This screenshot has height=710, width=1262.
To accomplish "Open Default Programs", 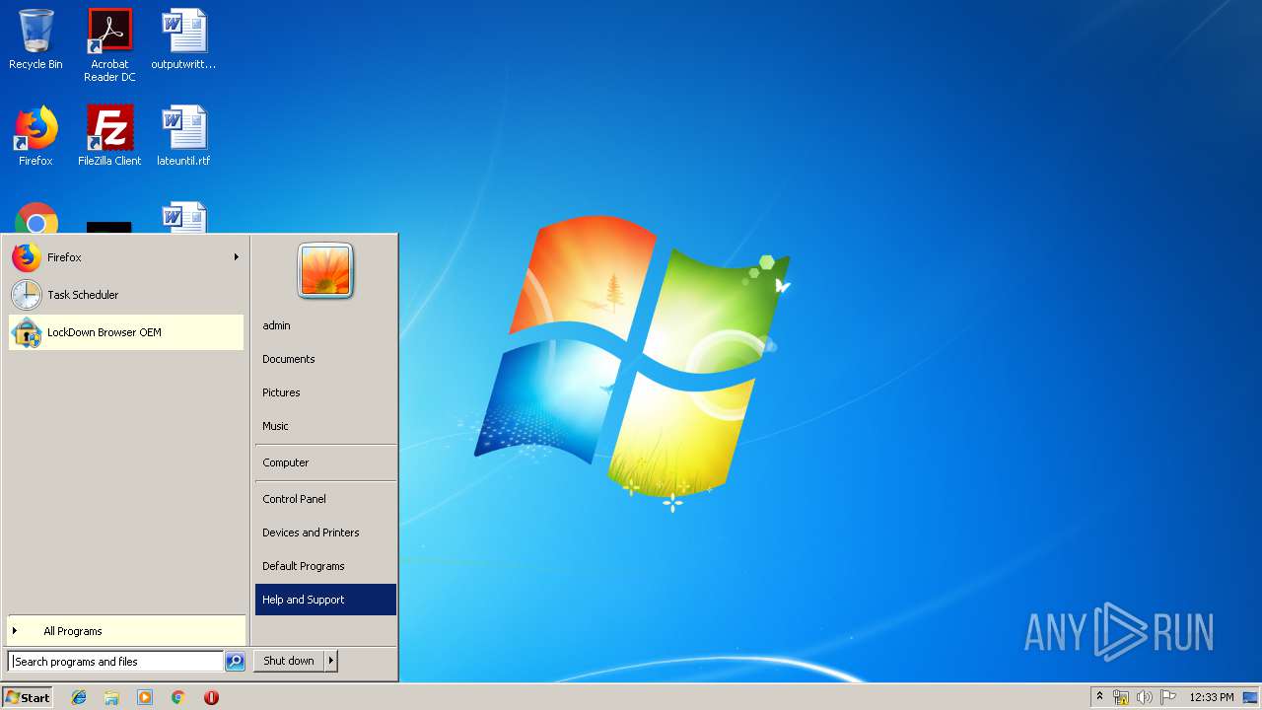I will [x=325, y=566].
